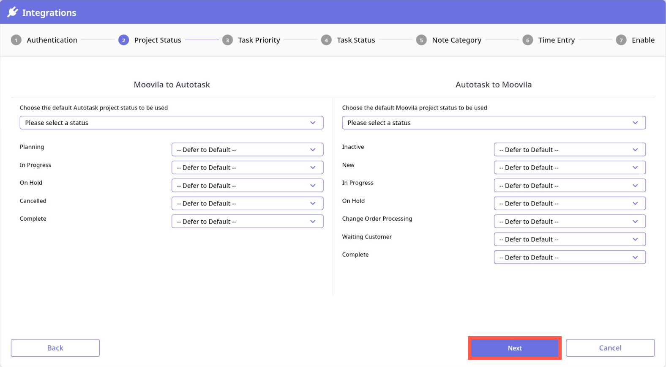
Task: Switch to the Time Entry step
Action: coord(556,40)
